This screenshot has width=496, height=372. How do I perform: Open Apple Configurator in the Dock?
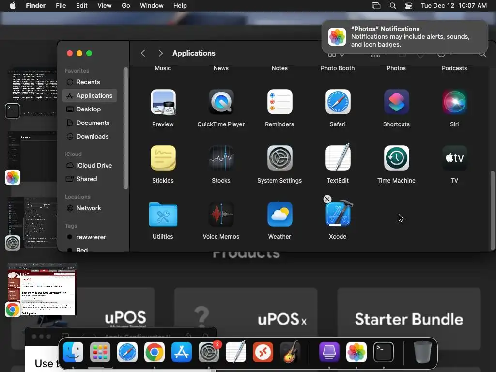[x=329, y=352]
